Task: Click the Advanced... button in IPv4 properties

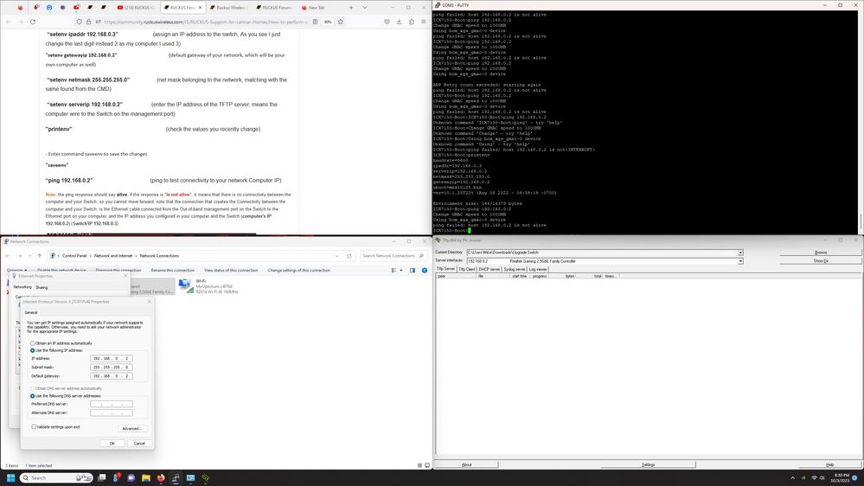Action: click(x=131, y=428)
